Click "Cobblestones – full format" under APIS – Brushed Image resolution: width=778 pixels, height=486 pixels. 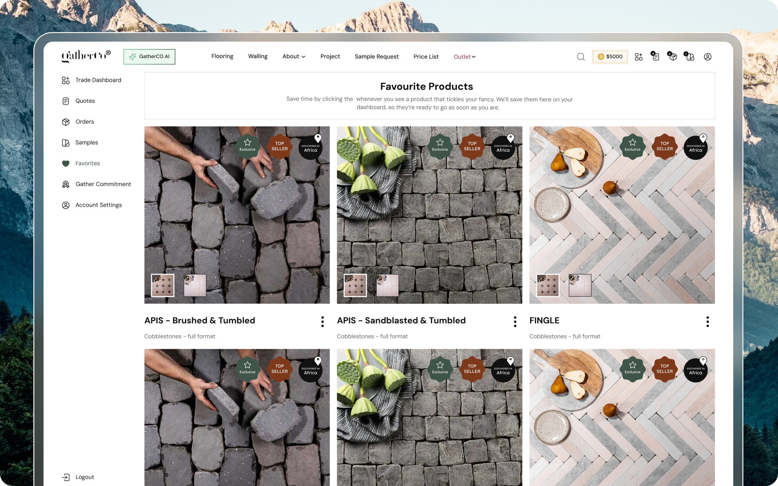[180, 336]
